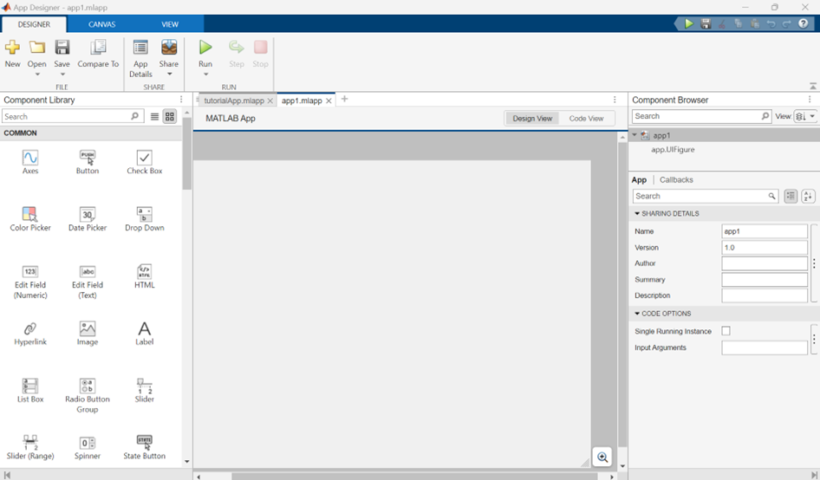This screenshot has width=820, height=480.
Task: Click the help question mark icon
Action: click(x=804, y=23)
